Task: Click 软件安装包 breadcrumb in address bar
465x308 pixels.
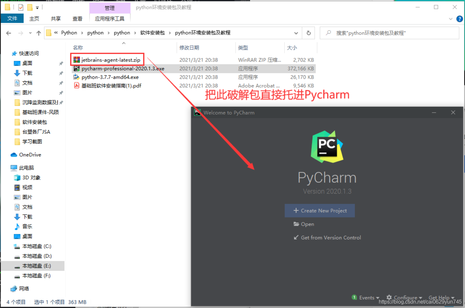Action: (x=152, y=33)
